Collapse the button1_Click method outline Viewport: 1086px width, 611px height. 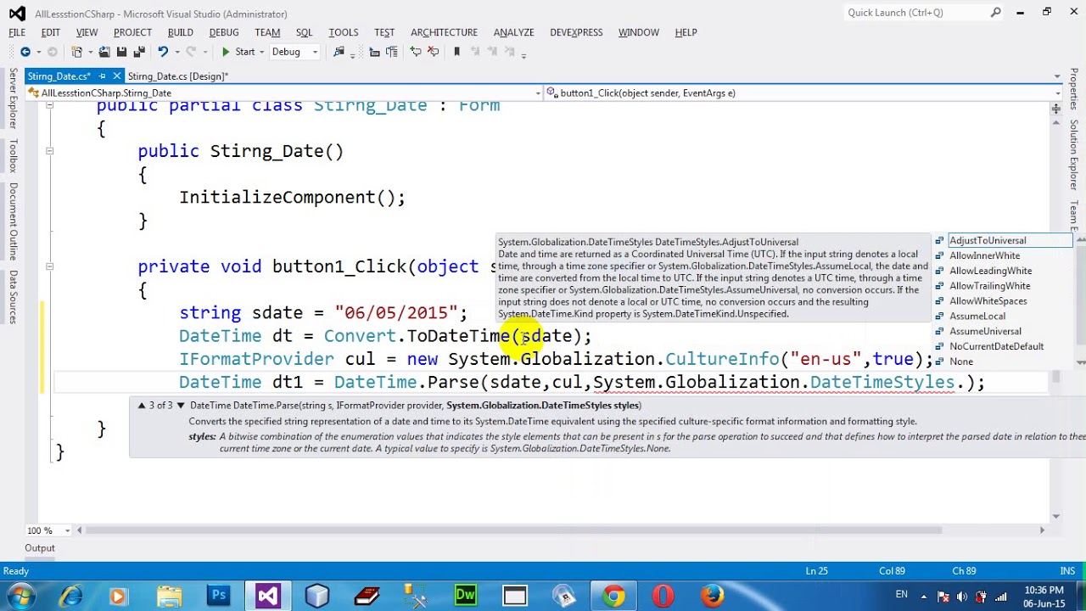[x=49, y=266]
